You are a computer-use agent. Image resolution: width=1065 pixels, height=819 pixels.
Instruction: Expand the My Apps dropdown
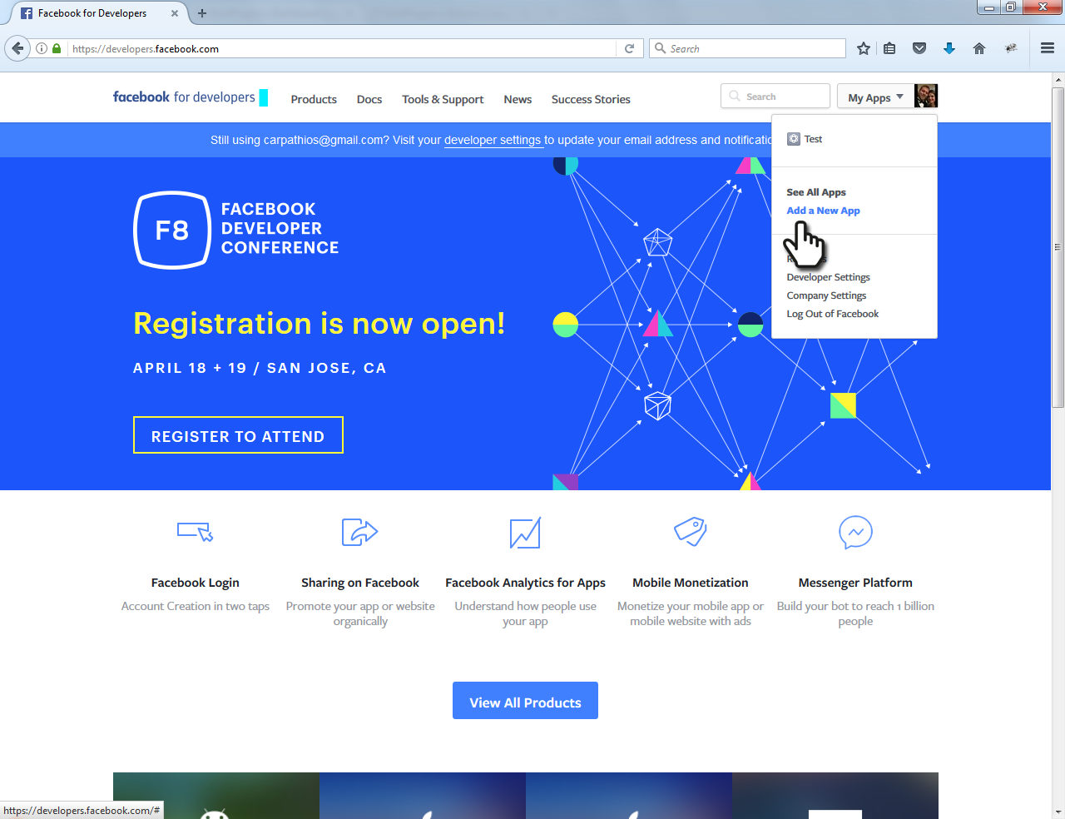(x=875, y=97)
